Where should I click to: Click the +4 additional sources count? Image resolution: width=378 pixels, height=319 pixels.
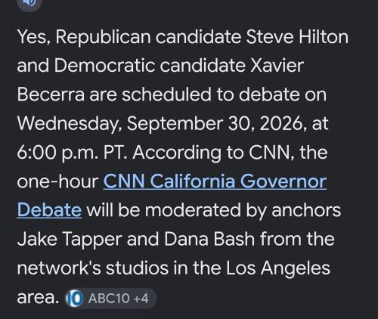141,299
